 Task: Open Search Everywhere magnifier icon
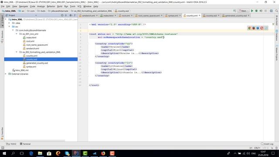(276, 11)
